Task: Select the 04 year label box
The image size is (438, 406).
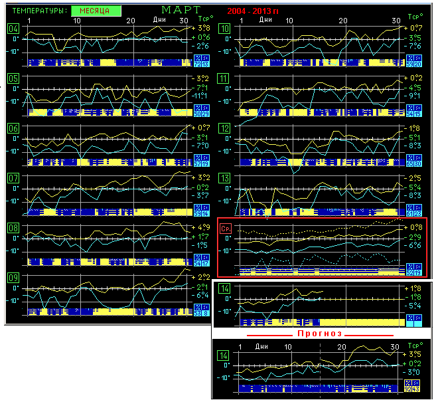Action: [13, 29]
